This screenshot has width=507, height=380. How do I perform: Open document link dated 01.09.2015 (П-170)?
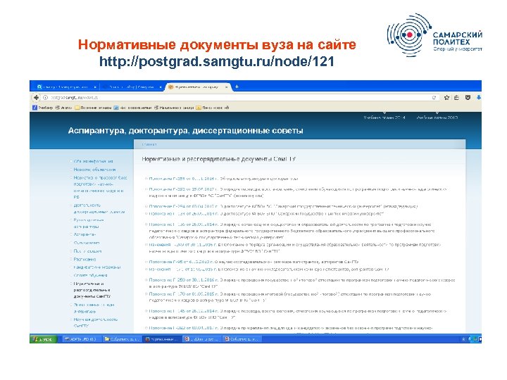(183, 294)
